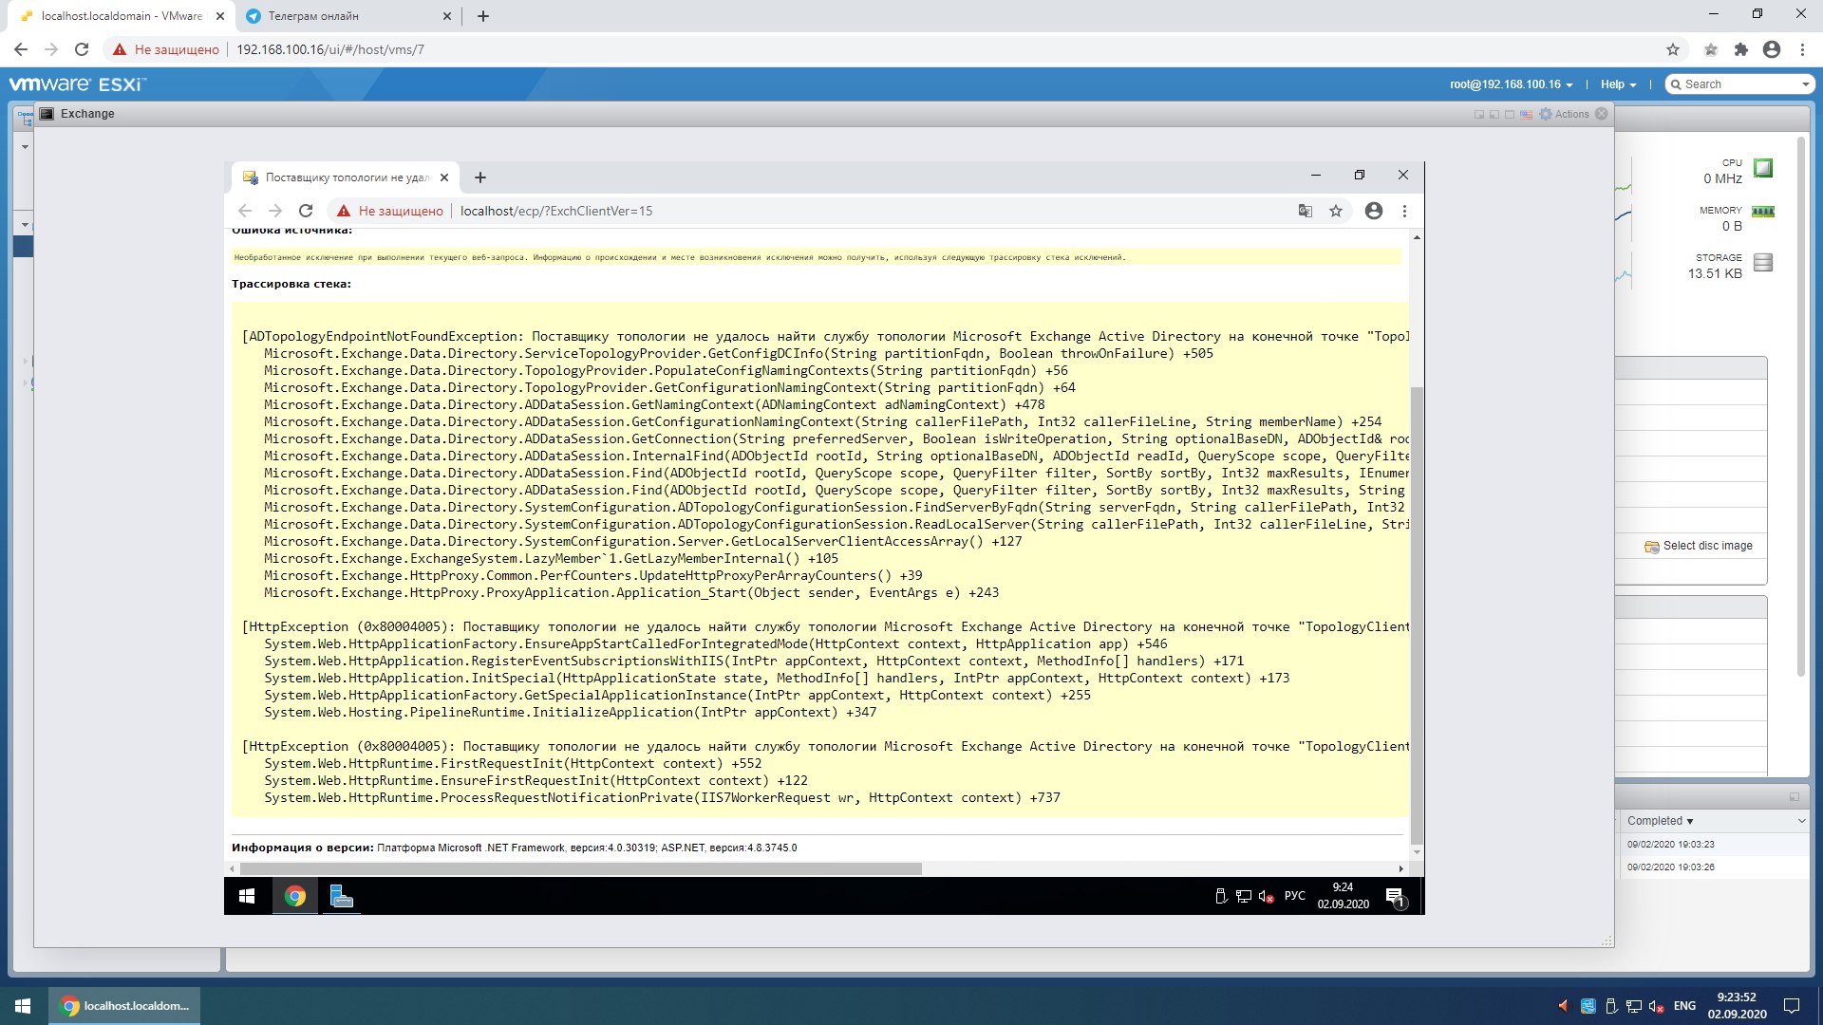Click the outer address bar URL 192.168.100.16/ui
The image size is (1823, 1025).
click(x=330, y=49)
